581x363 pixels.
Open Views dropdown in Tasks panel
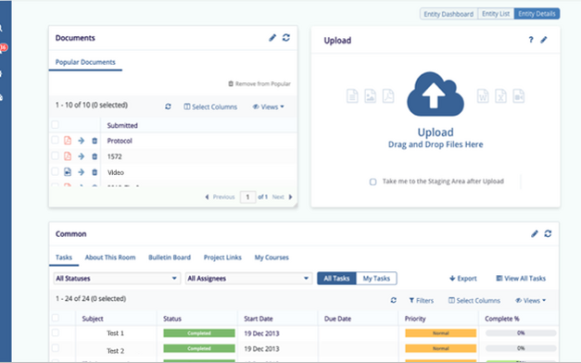pos(531,300)
